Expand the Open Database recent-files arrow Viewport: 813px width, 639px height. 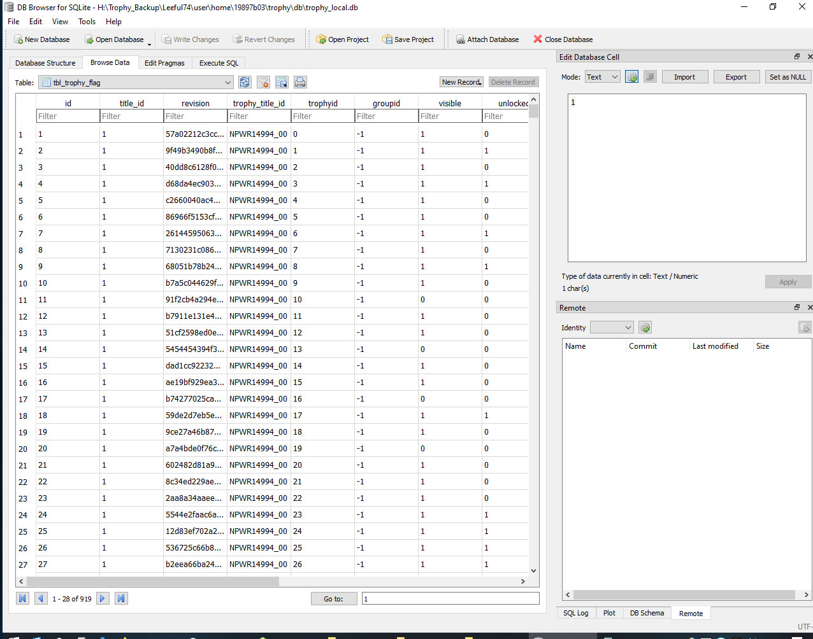[x=150, y=43]
